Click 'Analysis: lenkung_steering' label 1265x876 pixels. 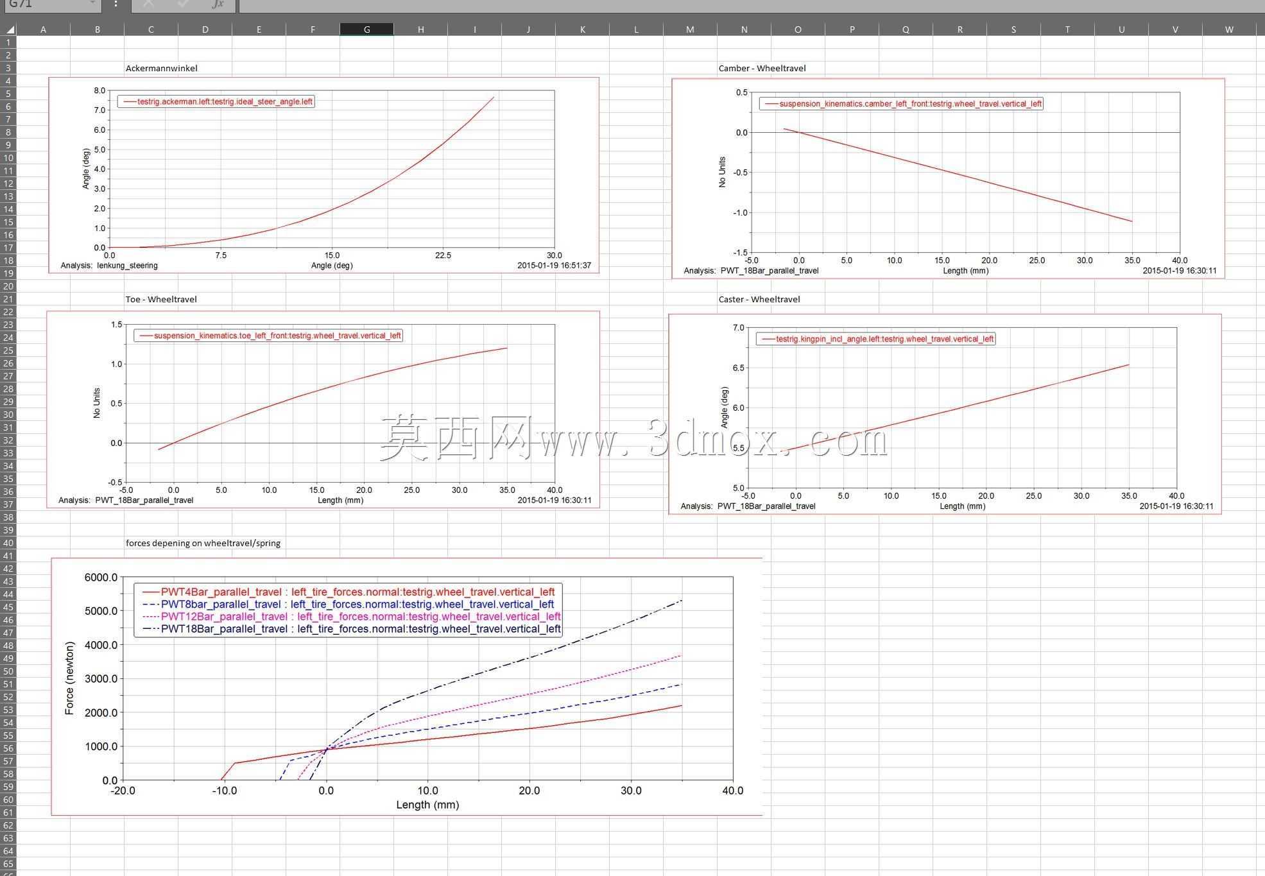[x=109, y=265]
